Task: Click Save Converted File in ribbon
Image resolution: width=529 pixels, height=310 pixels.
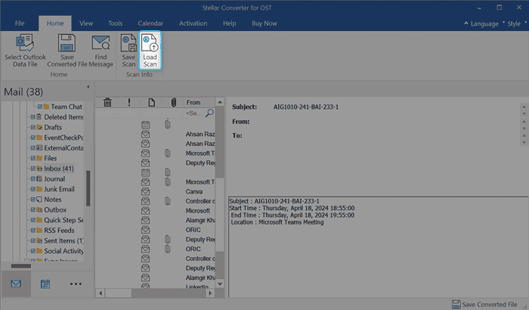Action: [x=67, y=51]
